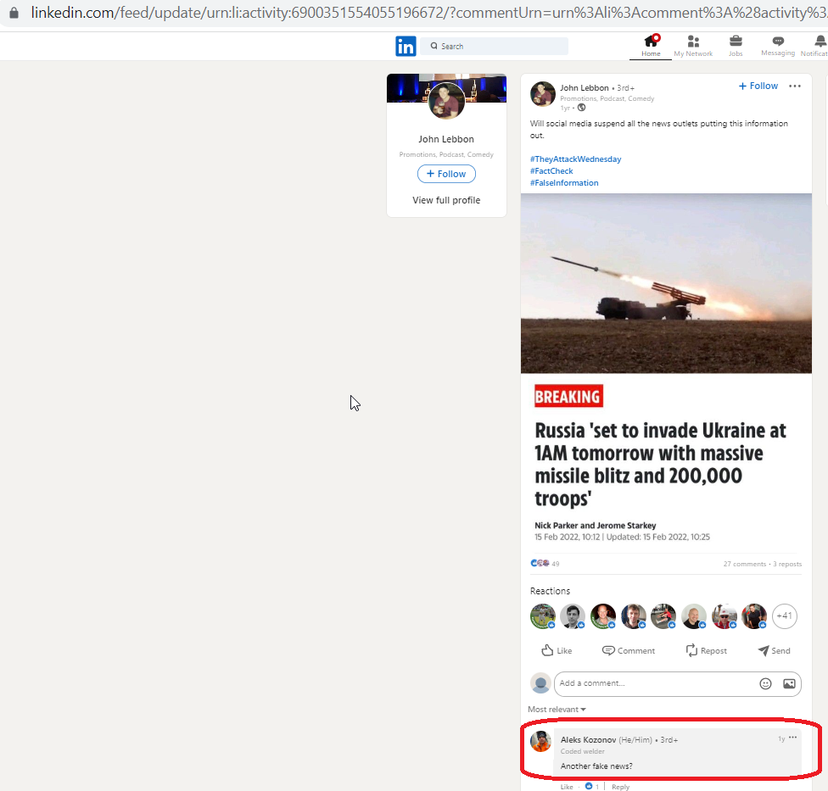Screen dimensions: 828x791
Task: Open the emoji picker in comment box
Action: pyautogui.click(x=765, y=684)
